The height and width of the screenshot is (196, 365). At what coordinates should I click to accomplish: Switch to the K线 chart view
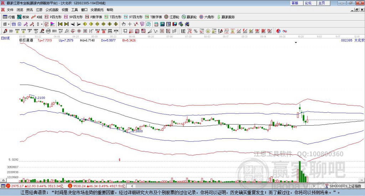click(37, 17)
